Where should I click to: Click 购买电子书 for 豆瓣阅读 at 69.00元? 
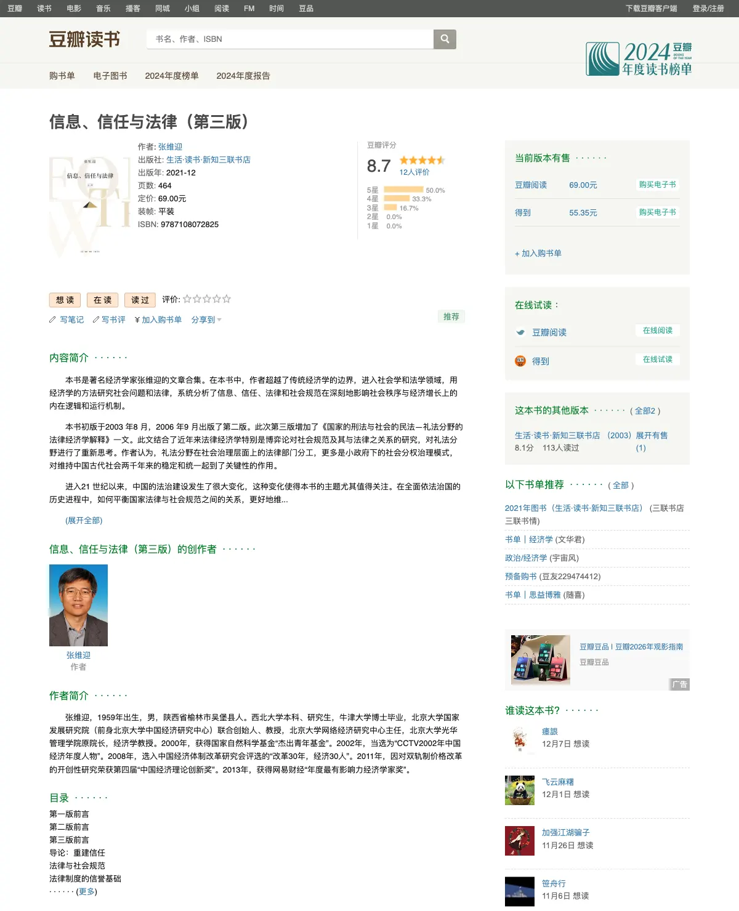click(657, 185)
